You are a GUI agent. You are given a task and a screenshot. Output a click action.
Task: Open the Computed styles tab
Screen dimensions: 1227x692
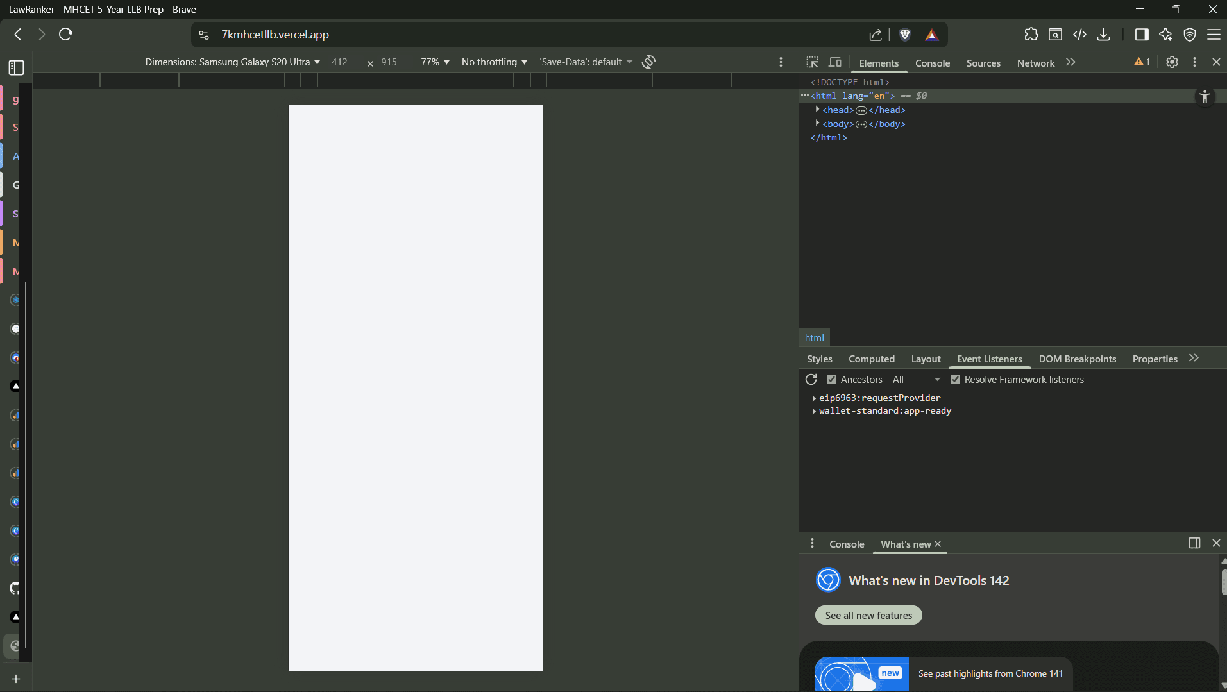tap(871, 359)
